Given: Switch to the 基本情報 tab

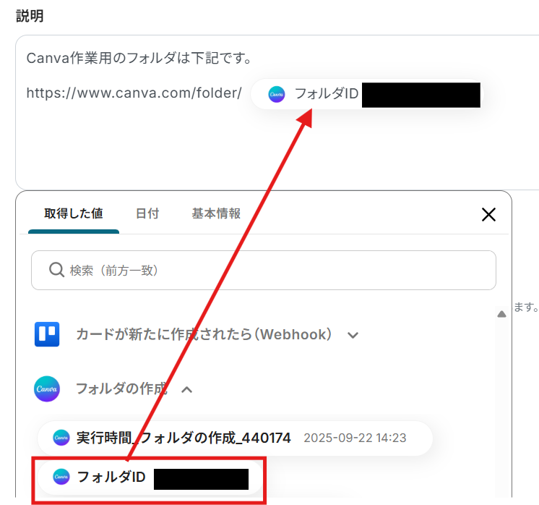Looking at the screenshot, I should [x=216, y=213].
